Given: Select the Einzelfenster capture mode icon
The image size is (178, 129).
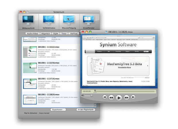Looking at the screenshot, I should click(x=88, y=21).
